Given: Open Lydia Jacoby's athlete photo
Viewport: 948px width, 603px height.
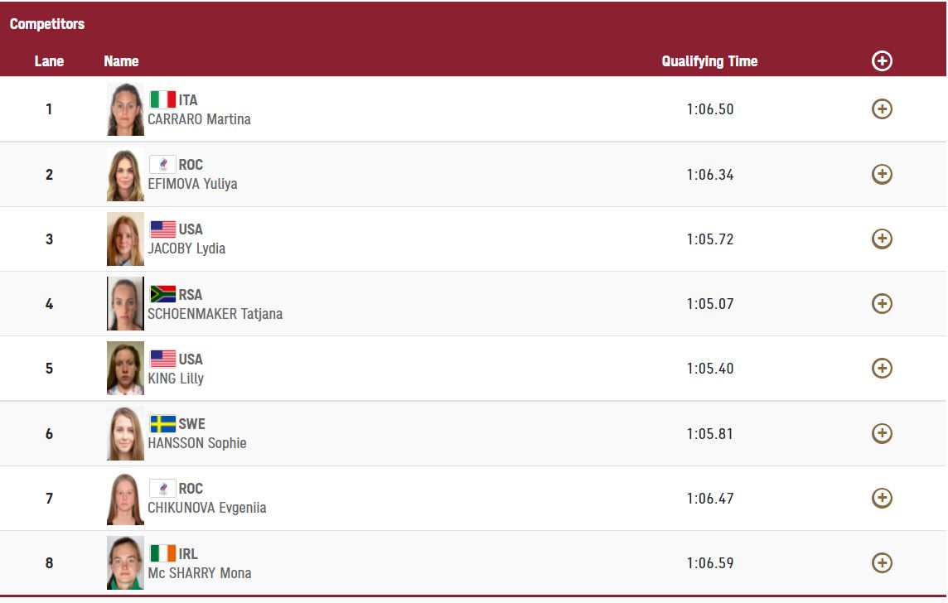Looking at the screenshot, I should pos(125,239).
